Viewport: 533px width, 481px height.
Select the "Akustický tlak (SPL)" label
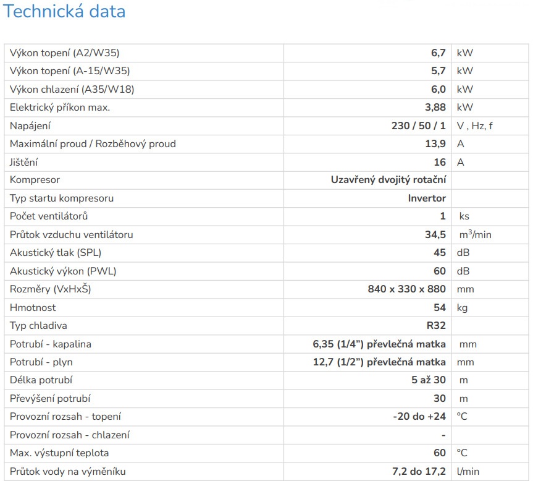point(56,253)
